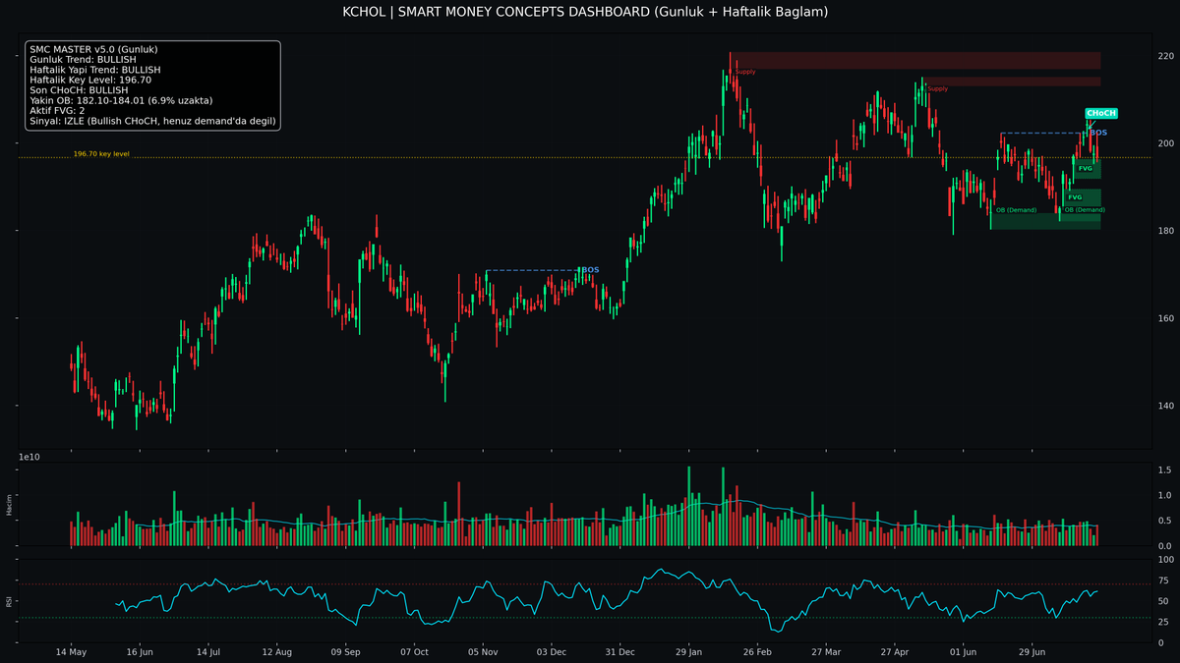Image resolution: width=1180 pixels, height=663 pixels.
Task: Click the '14 Jul' date label
Action: (208, 651)
